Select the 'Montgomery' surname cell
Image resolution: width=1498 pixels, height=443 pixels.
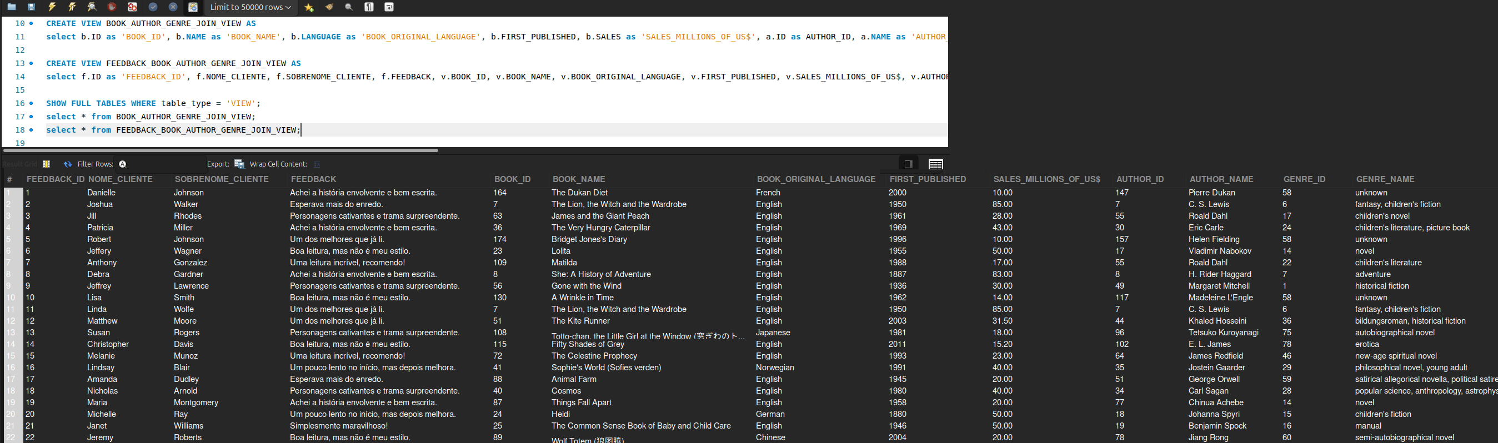click(x=196, y=402)
